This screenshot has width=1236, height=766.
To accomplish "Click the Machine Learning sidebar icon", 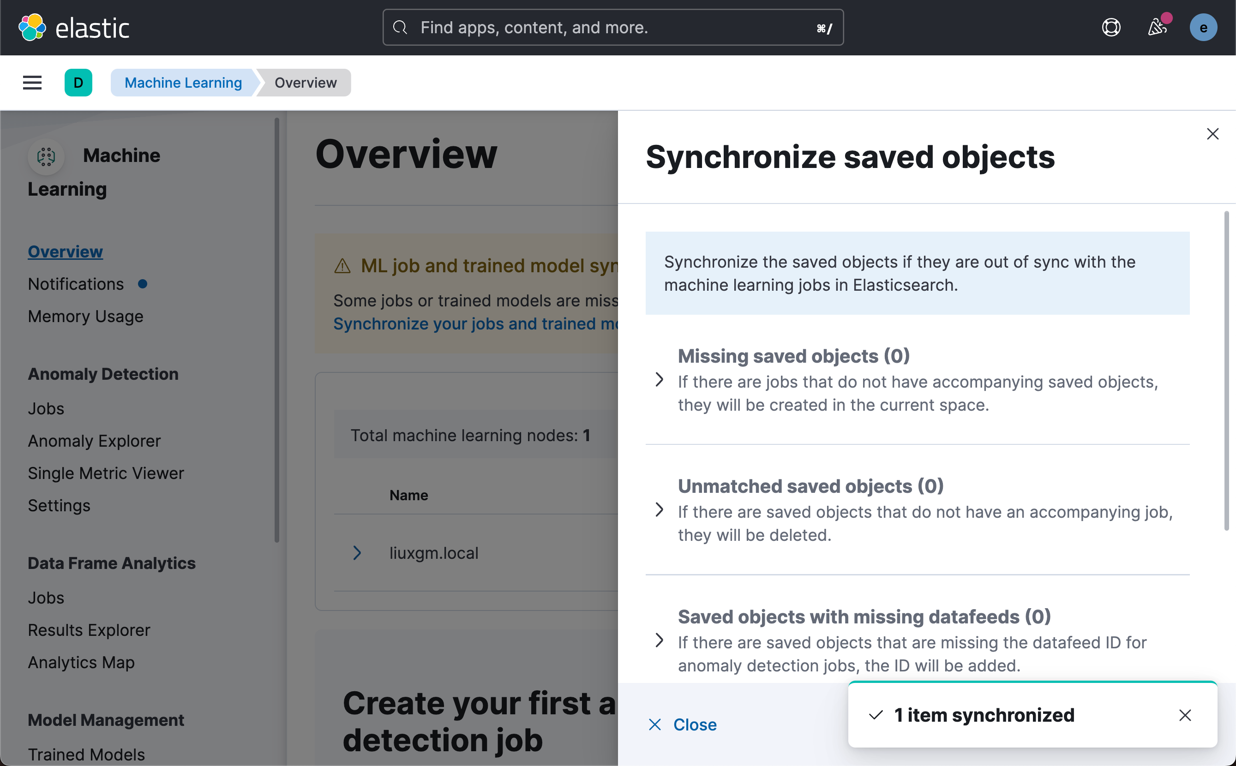I will click(46, 156).
